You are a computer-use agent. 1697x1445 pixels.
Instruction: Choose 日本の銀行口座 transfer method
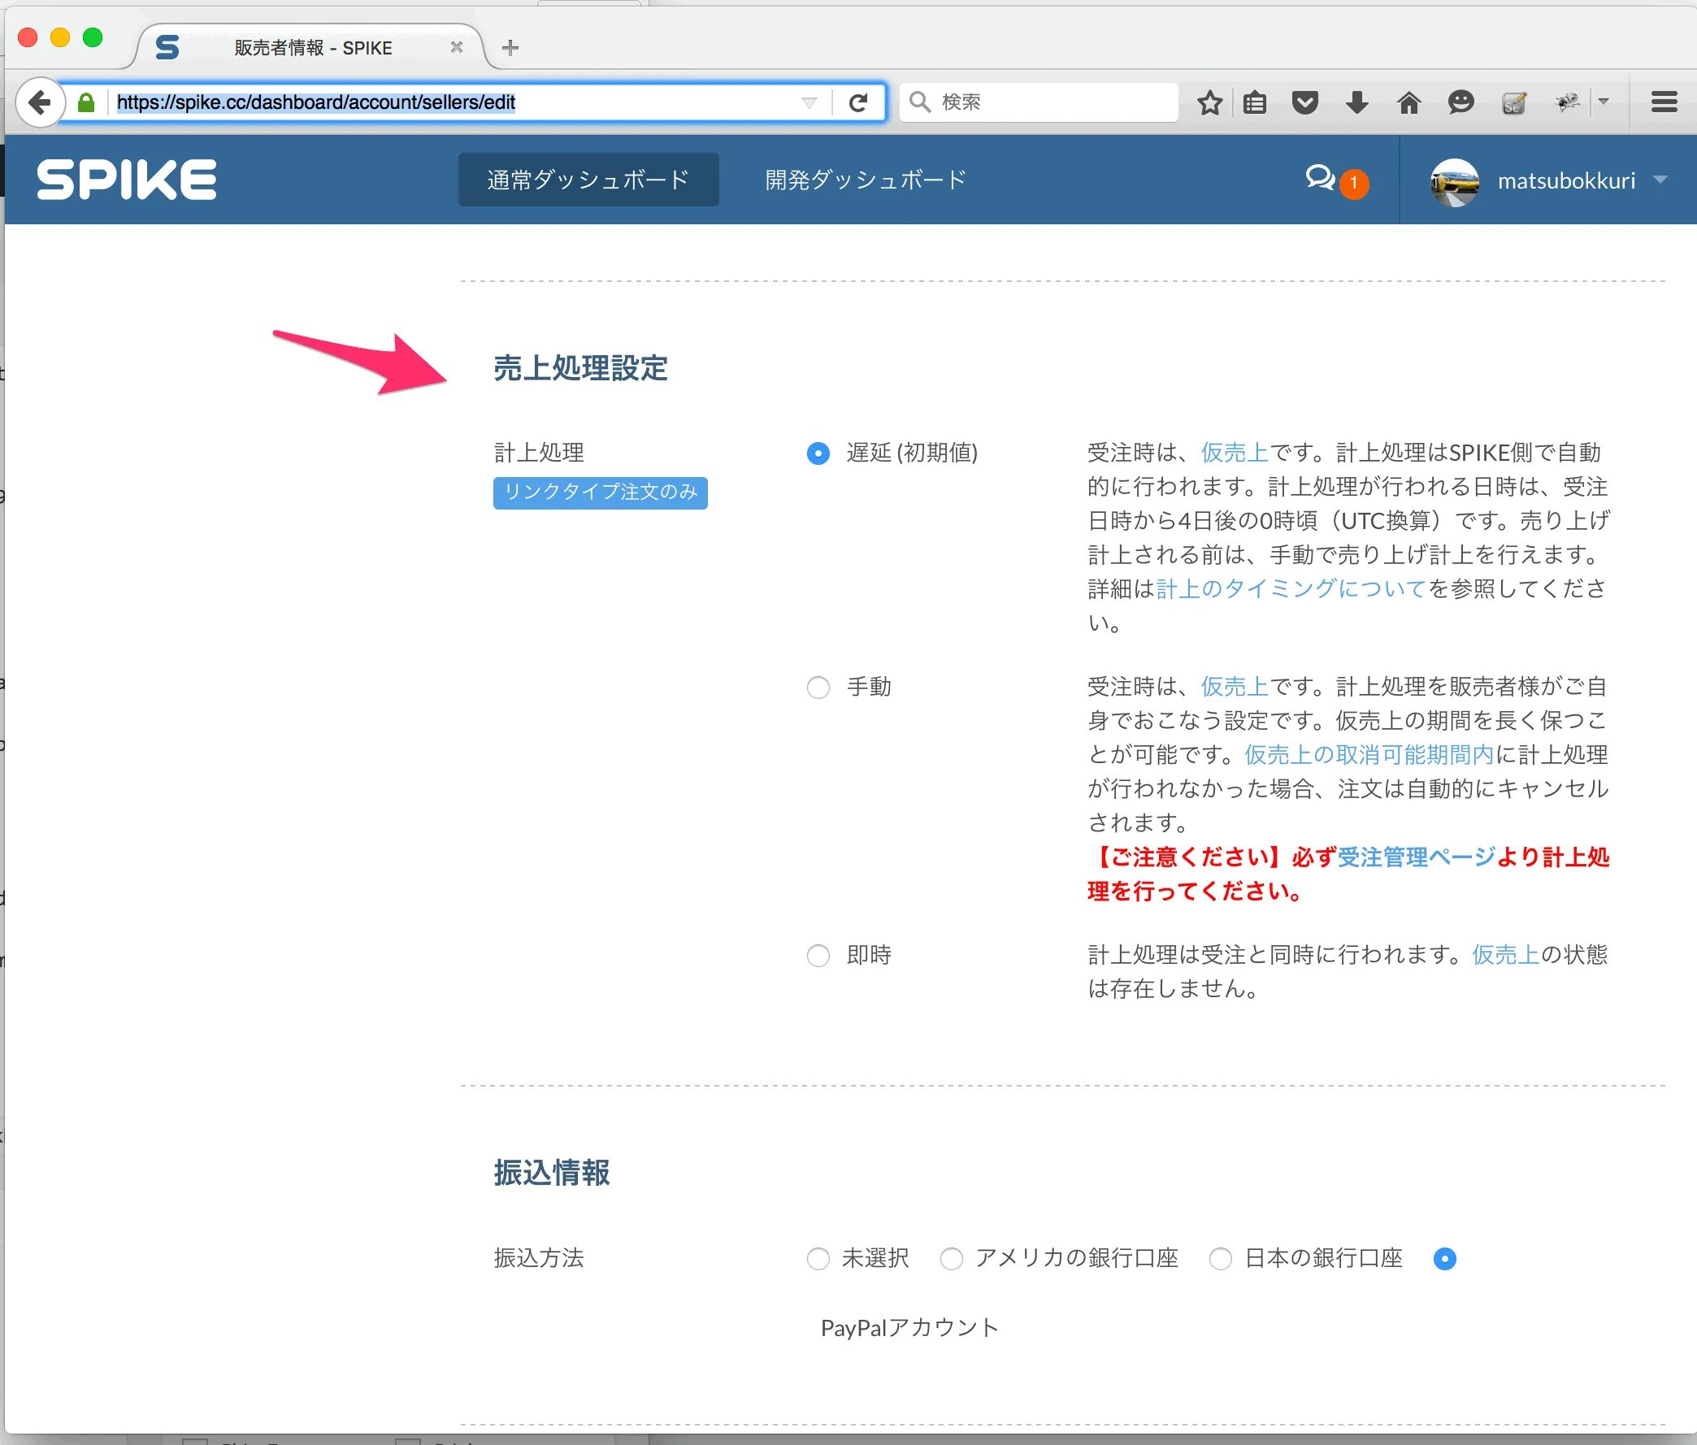coord(1221,1258)
